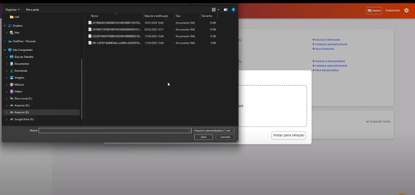The image size is (415, 195).
Task: Collapse the Este Computador tree node
Action: [x=5, y=50]
